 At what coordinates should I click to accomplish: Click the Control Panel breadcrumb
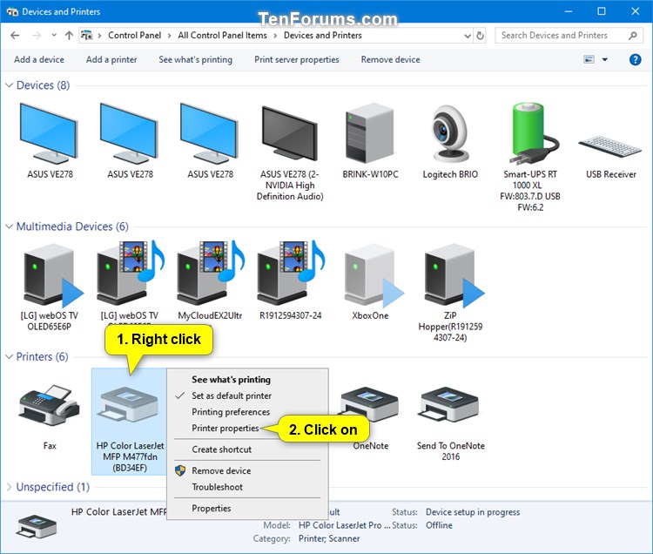tap(134, 36)
